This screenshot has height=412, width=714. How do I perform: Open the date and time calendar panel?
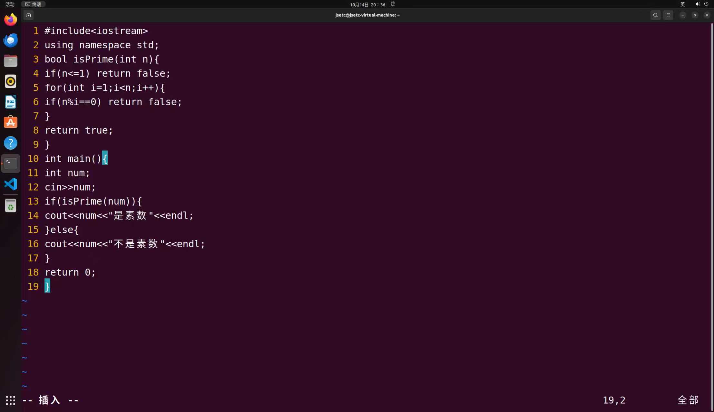coord(367,5)
